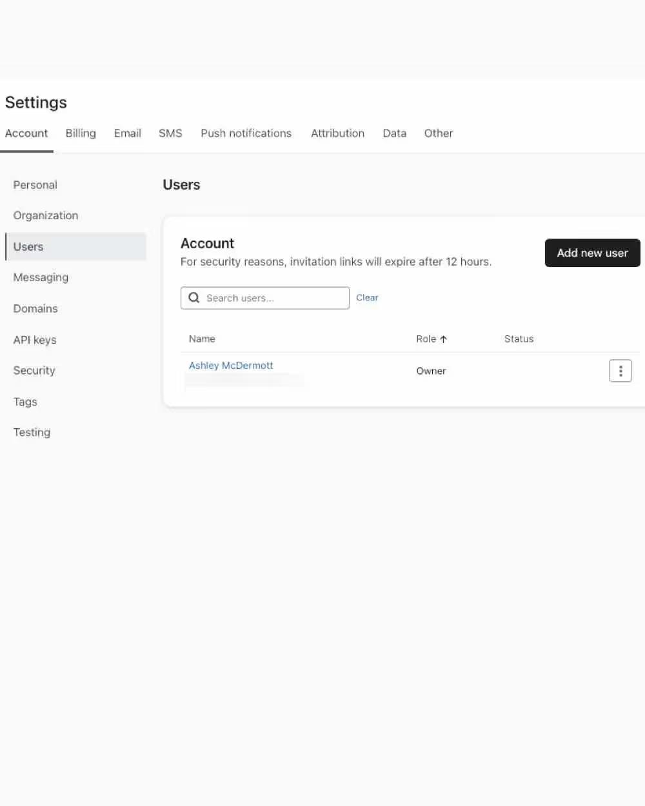The width and height of the screenshot is (645, 806).
Task: Open the three-dot actions menu for Ashley McDermott
Action: 620,371
